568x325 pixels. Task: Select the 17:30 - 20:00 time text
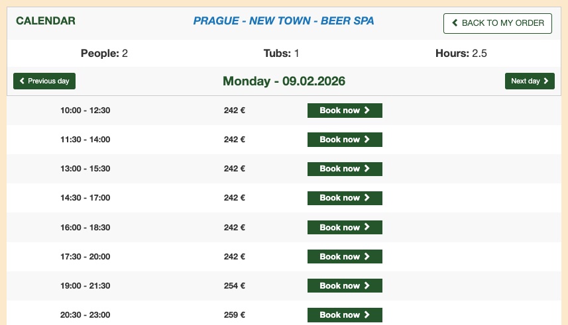click(x=85, y=257)
